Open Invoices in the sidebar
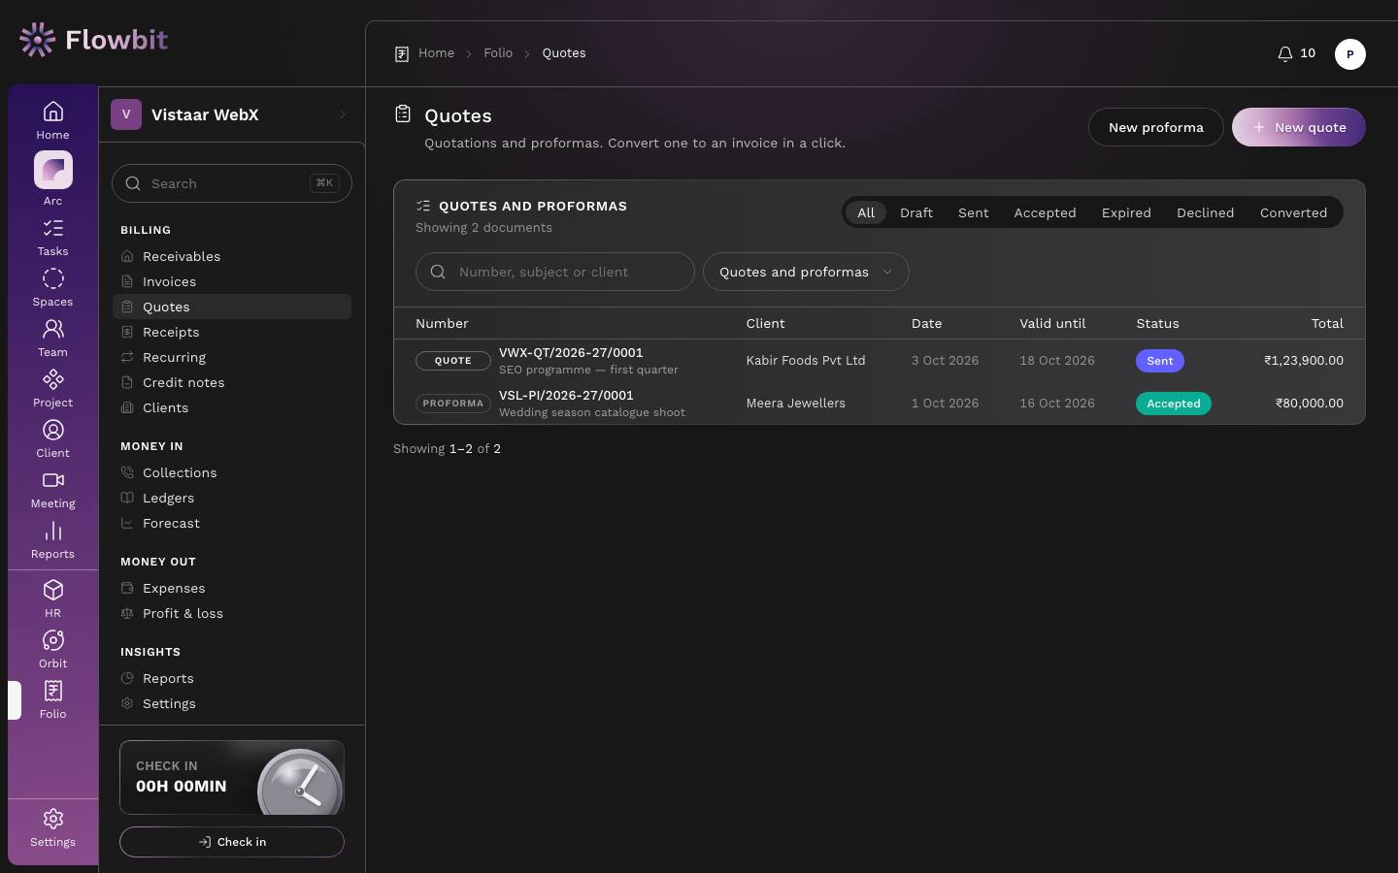 [x=232, y=281]
